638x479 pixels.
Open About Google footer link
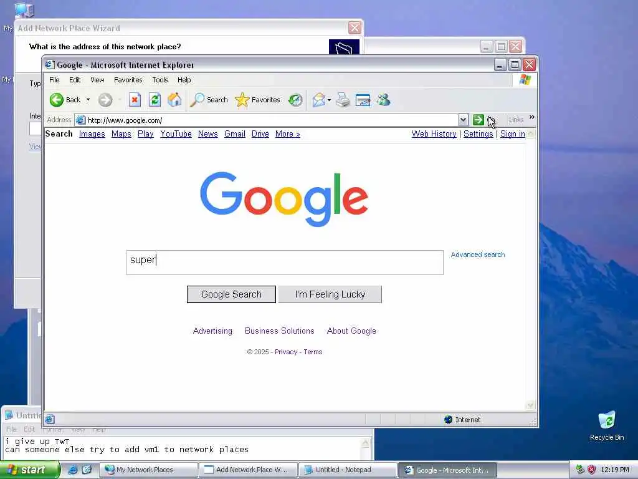pos(351,331)
